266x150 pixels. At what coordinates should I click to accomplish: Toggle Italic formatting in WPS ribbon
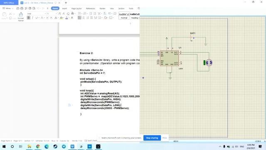[32, 17]
